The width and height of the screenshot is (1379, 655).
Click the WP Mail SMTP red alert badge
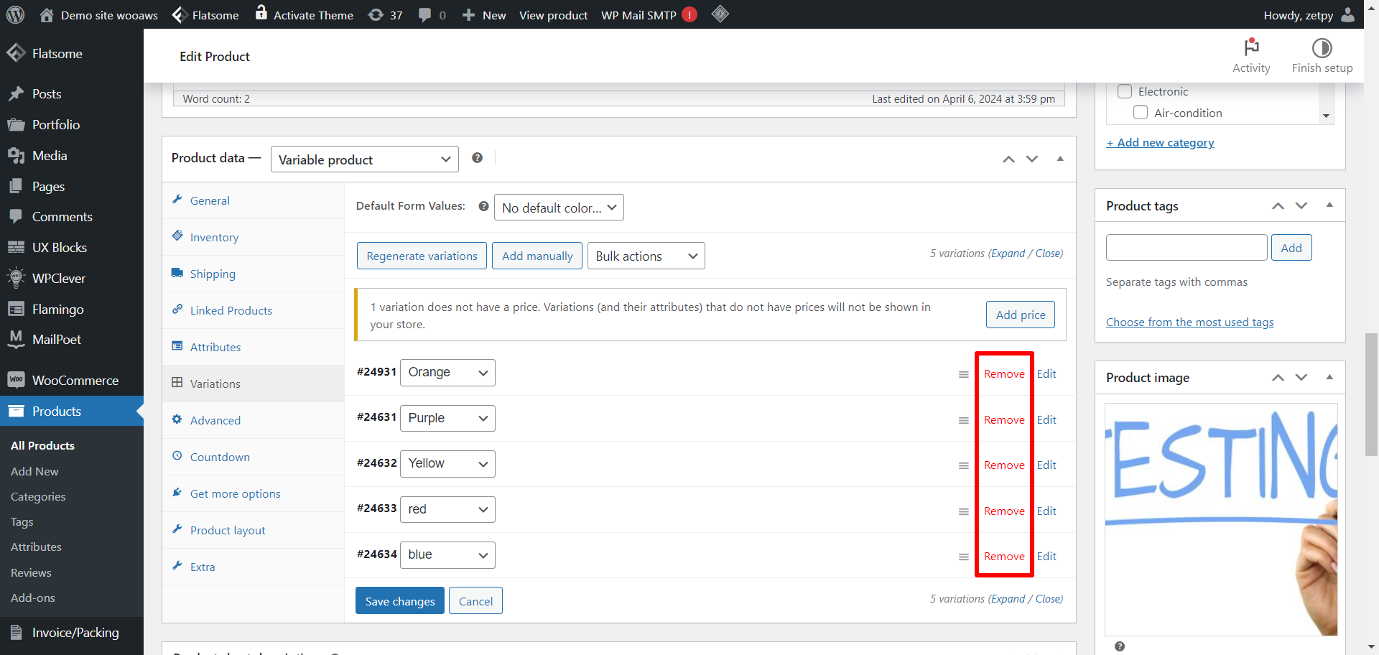click(x=689, y=14)
